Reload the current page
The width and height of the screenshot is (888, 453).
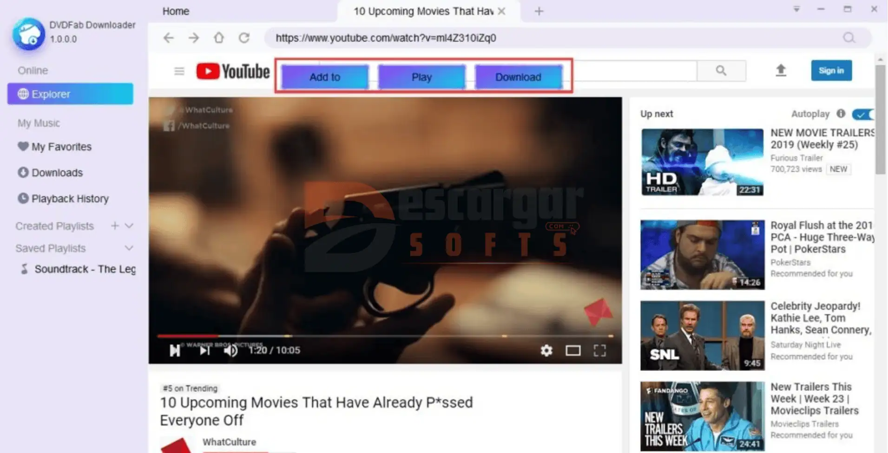[244, 38]
